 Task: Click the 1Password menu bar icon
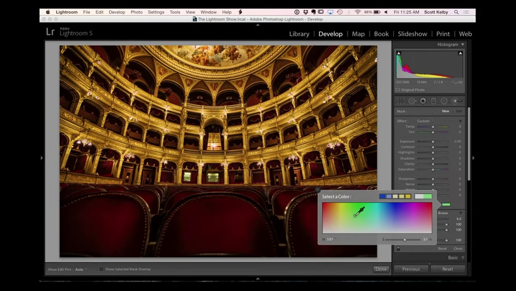[297, 12]
